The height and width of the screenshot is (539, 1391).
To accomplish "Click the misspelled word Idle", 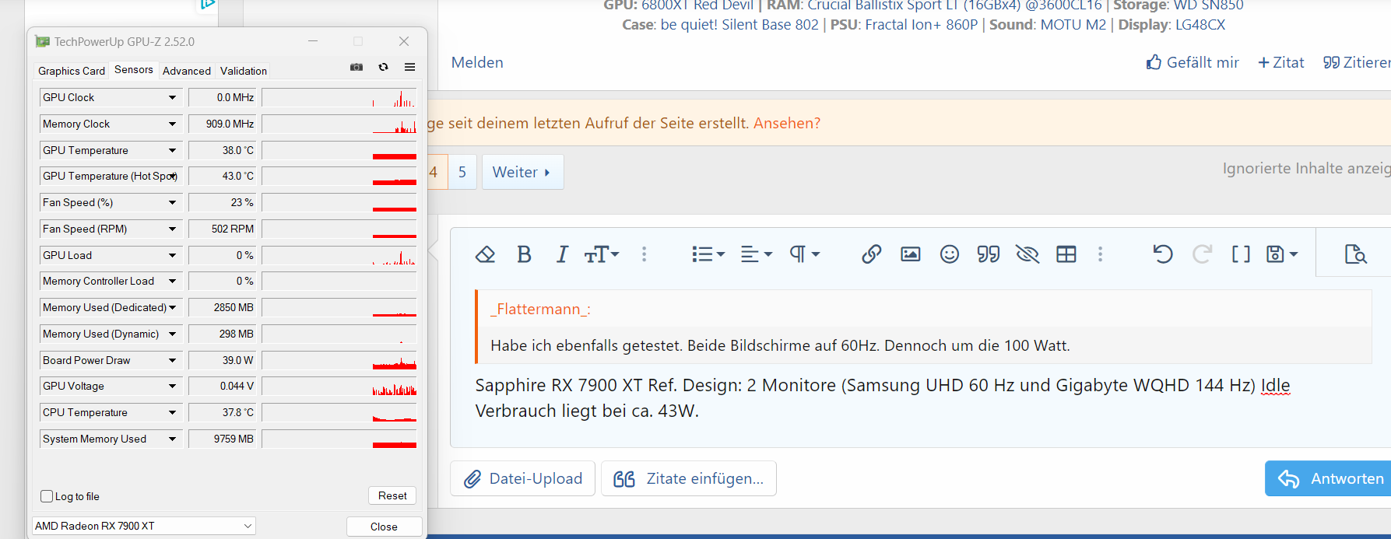I will click(1275, 385).
